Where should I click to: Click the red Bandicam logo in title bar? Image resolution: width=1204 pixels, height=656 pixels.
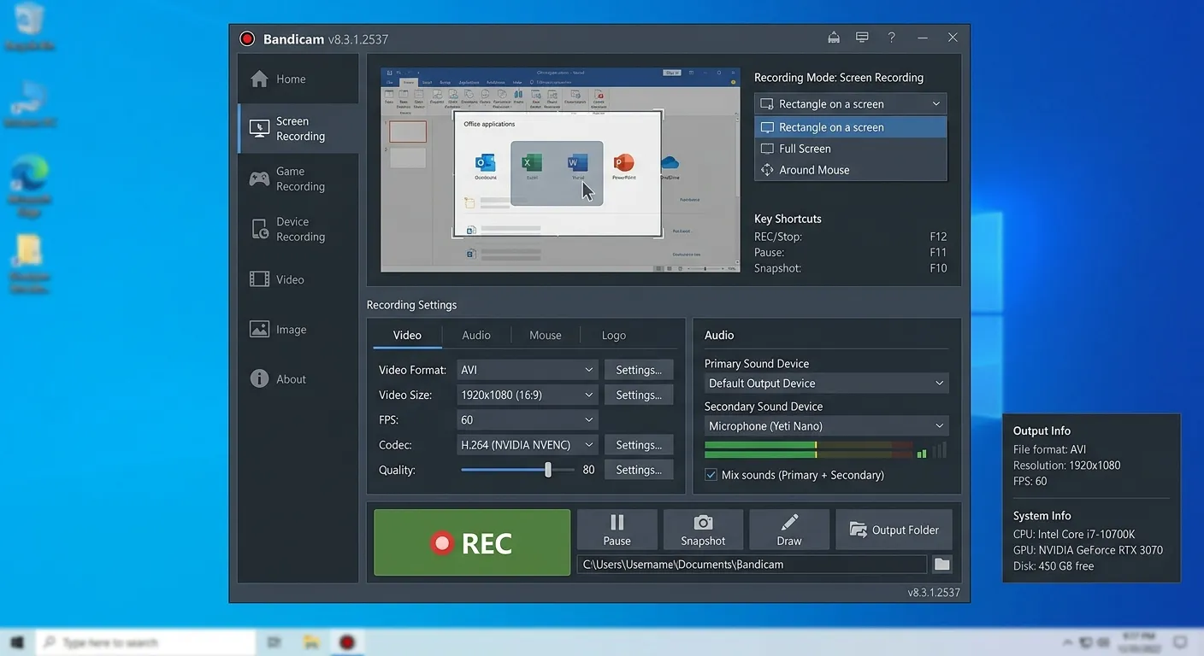pyautogui.click(x=247, y=38)
